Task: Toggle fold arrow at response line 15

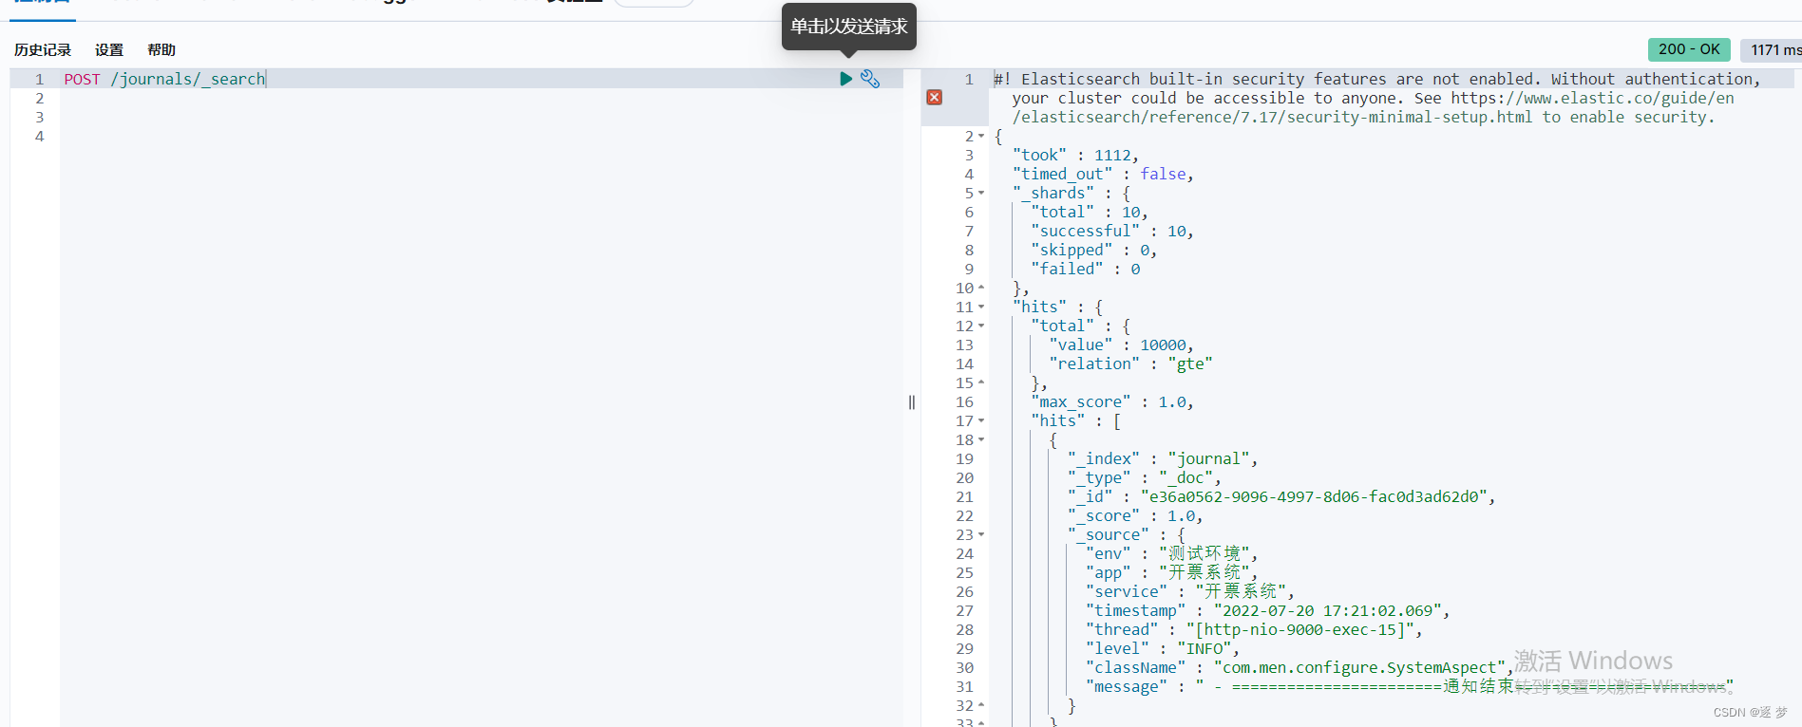Action: (981, 382)
